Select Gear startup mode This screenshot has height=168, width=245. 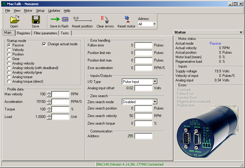point(9,59)
